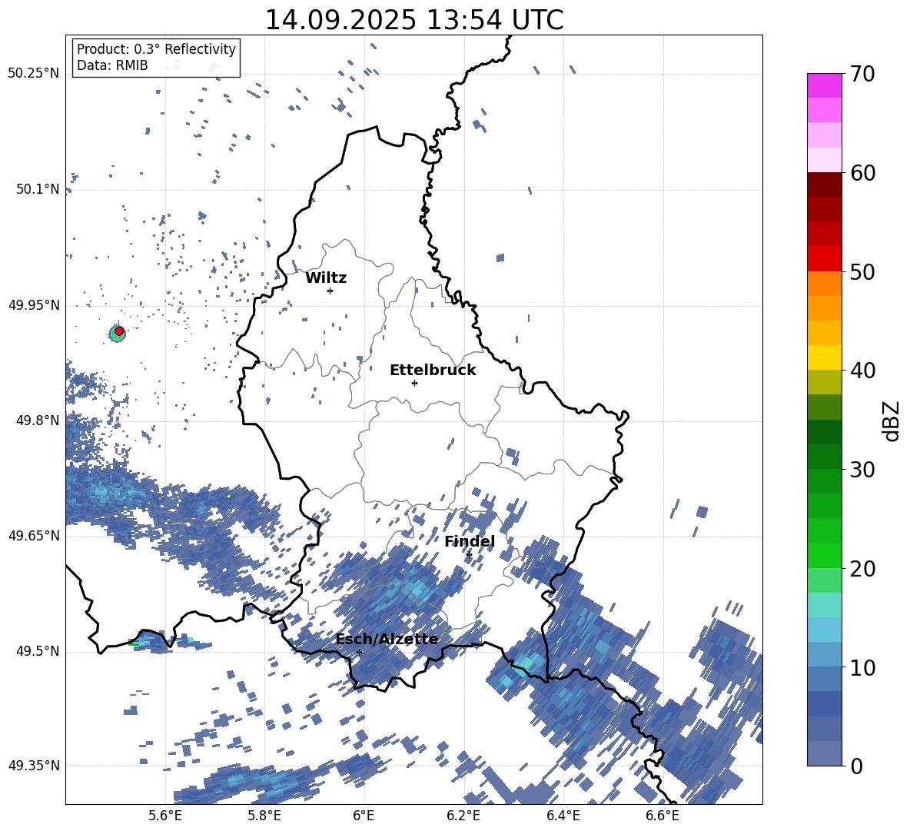Click the 5.6°E longitude label

(x=165, y=816)
